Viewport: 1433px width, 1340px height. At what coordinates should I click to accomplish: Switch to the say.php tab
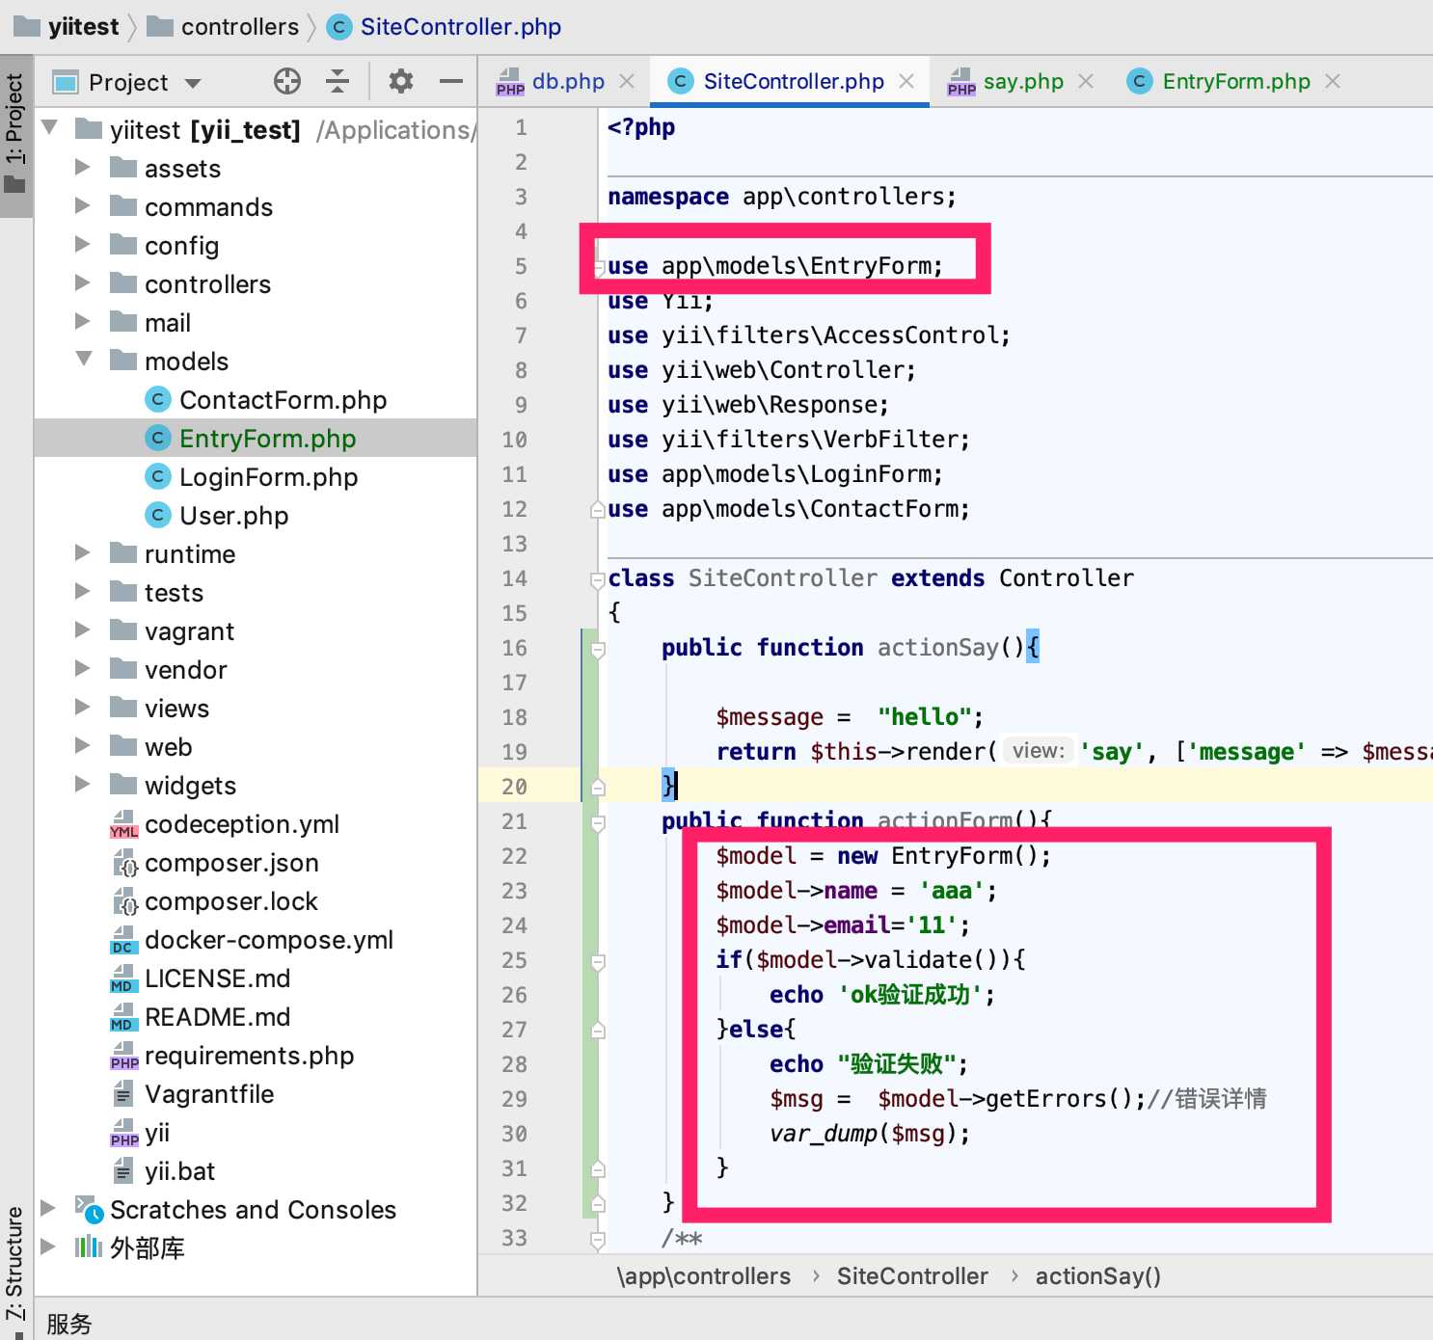[1022, 82]
